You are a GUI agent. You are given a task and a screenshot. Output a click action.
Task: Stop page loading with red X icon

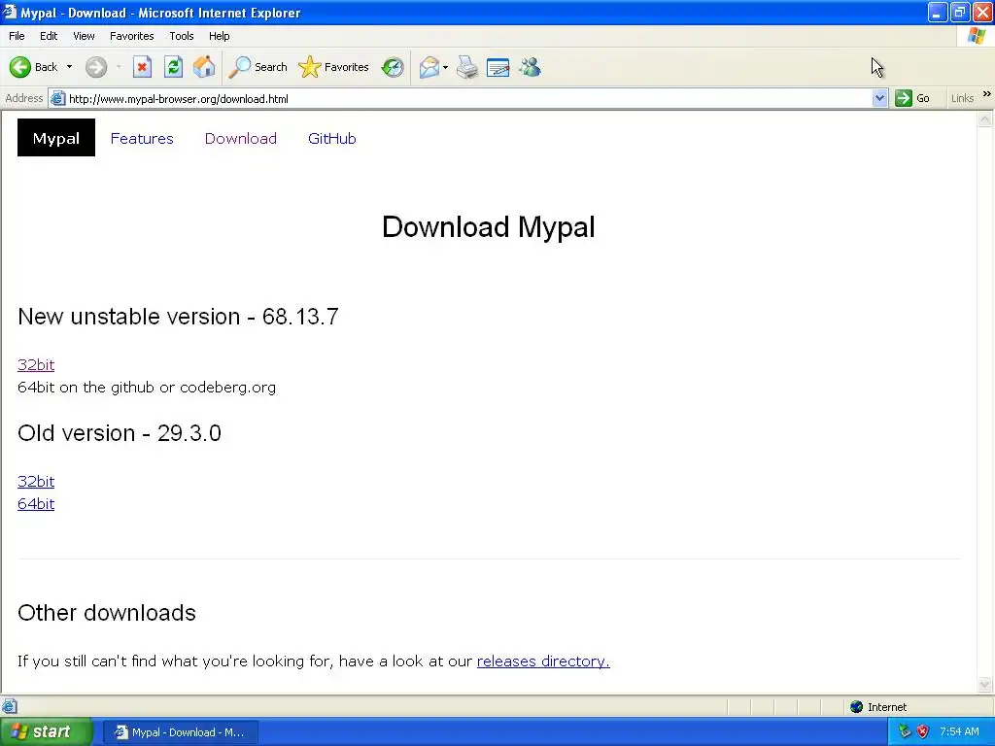[142, 67]
